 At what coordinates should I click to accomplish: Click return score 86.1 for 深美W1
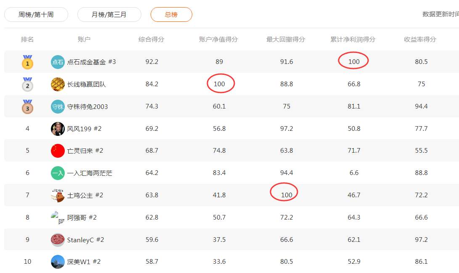[x=421, y=261]
